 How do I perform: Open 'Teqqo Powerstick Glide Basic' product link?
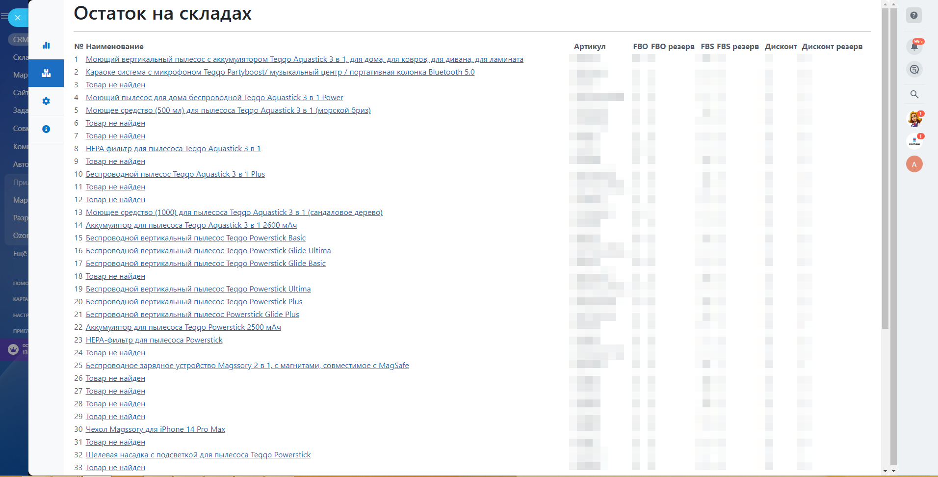[x=206, y=264]
